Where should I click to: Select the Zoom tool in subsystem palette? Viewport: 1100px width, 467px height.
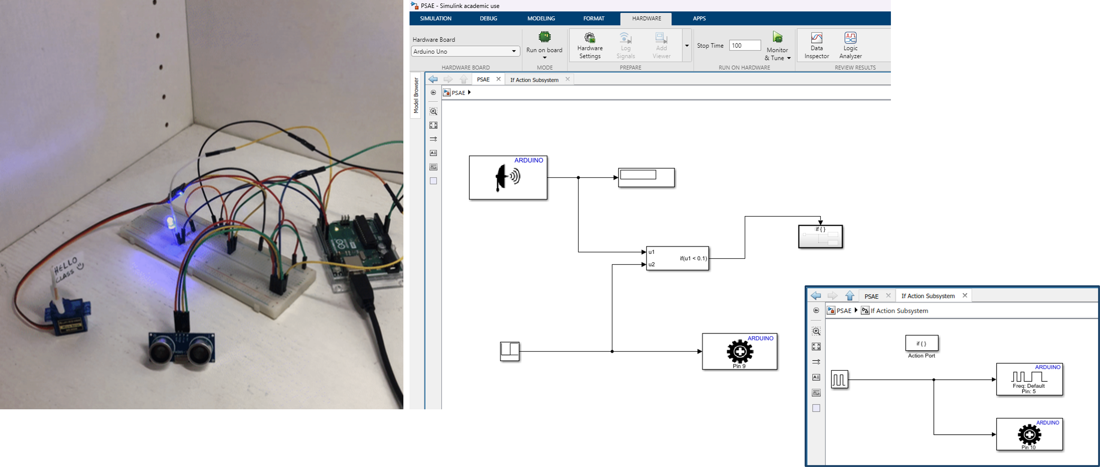(816, 331)
